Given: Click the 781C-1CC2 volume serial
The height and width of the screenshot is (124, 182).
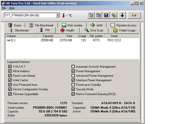Looking at the screenshot, I should point(114,40).
